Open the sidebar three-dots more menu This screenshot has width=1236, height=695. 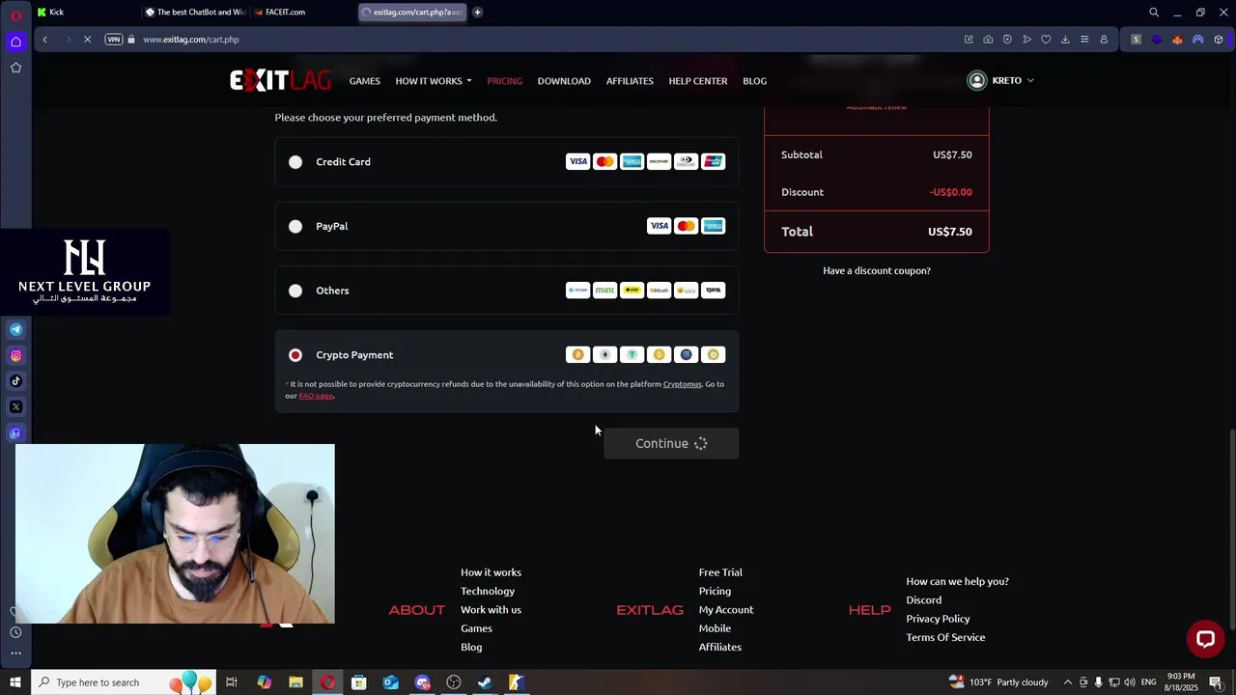click(x=15, y=653)
